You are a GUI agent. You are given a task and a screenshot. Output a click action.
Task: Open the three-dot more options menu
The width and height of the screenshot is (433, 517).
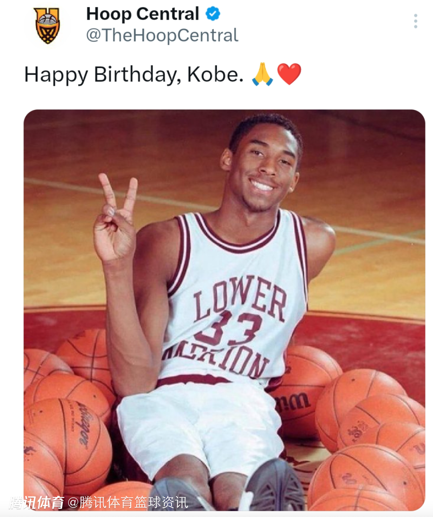tap(416, 21)
